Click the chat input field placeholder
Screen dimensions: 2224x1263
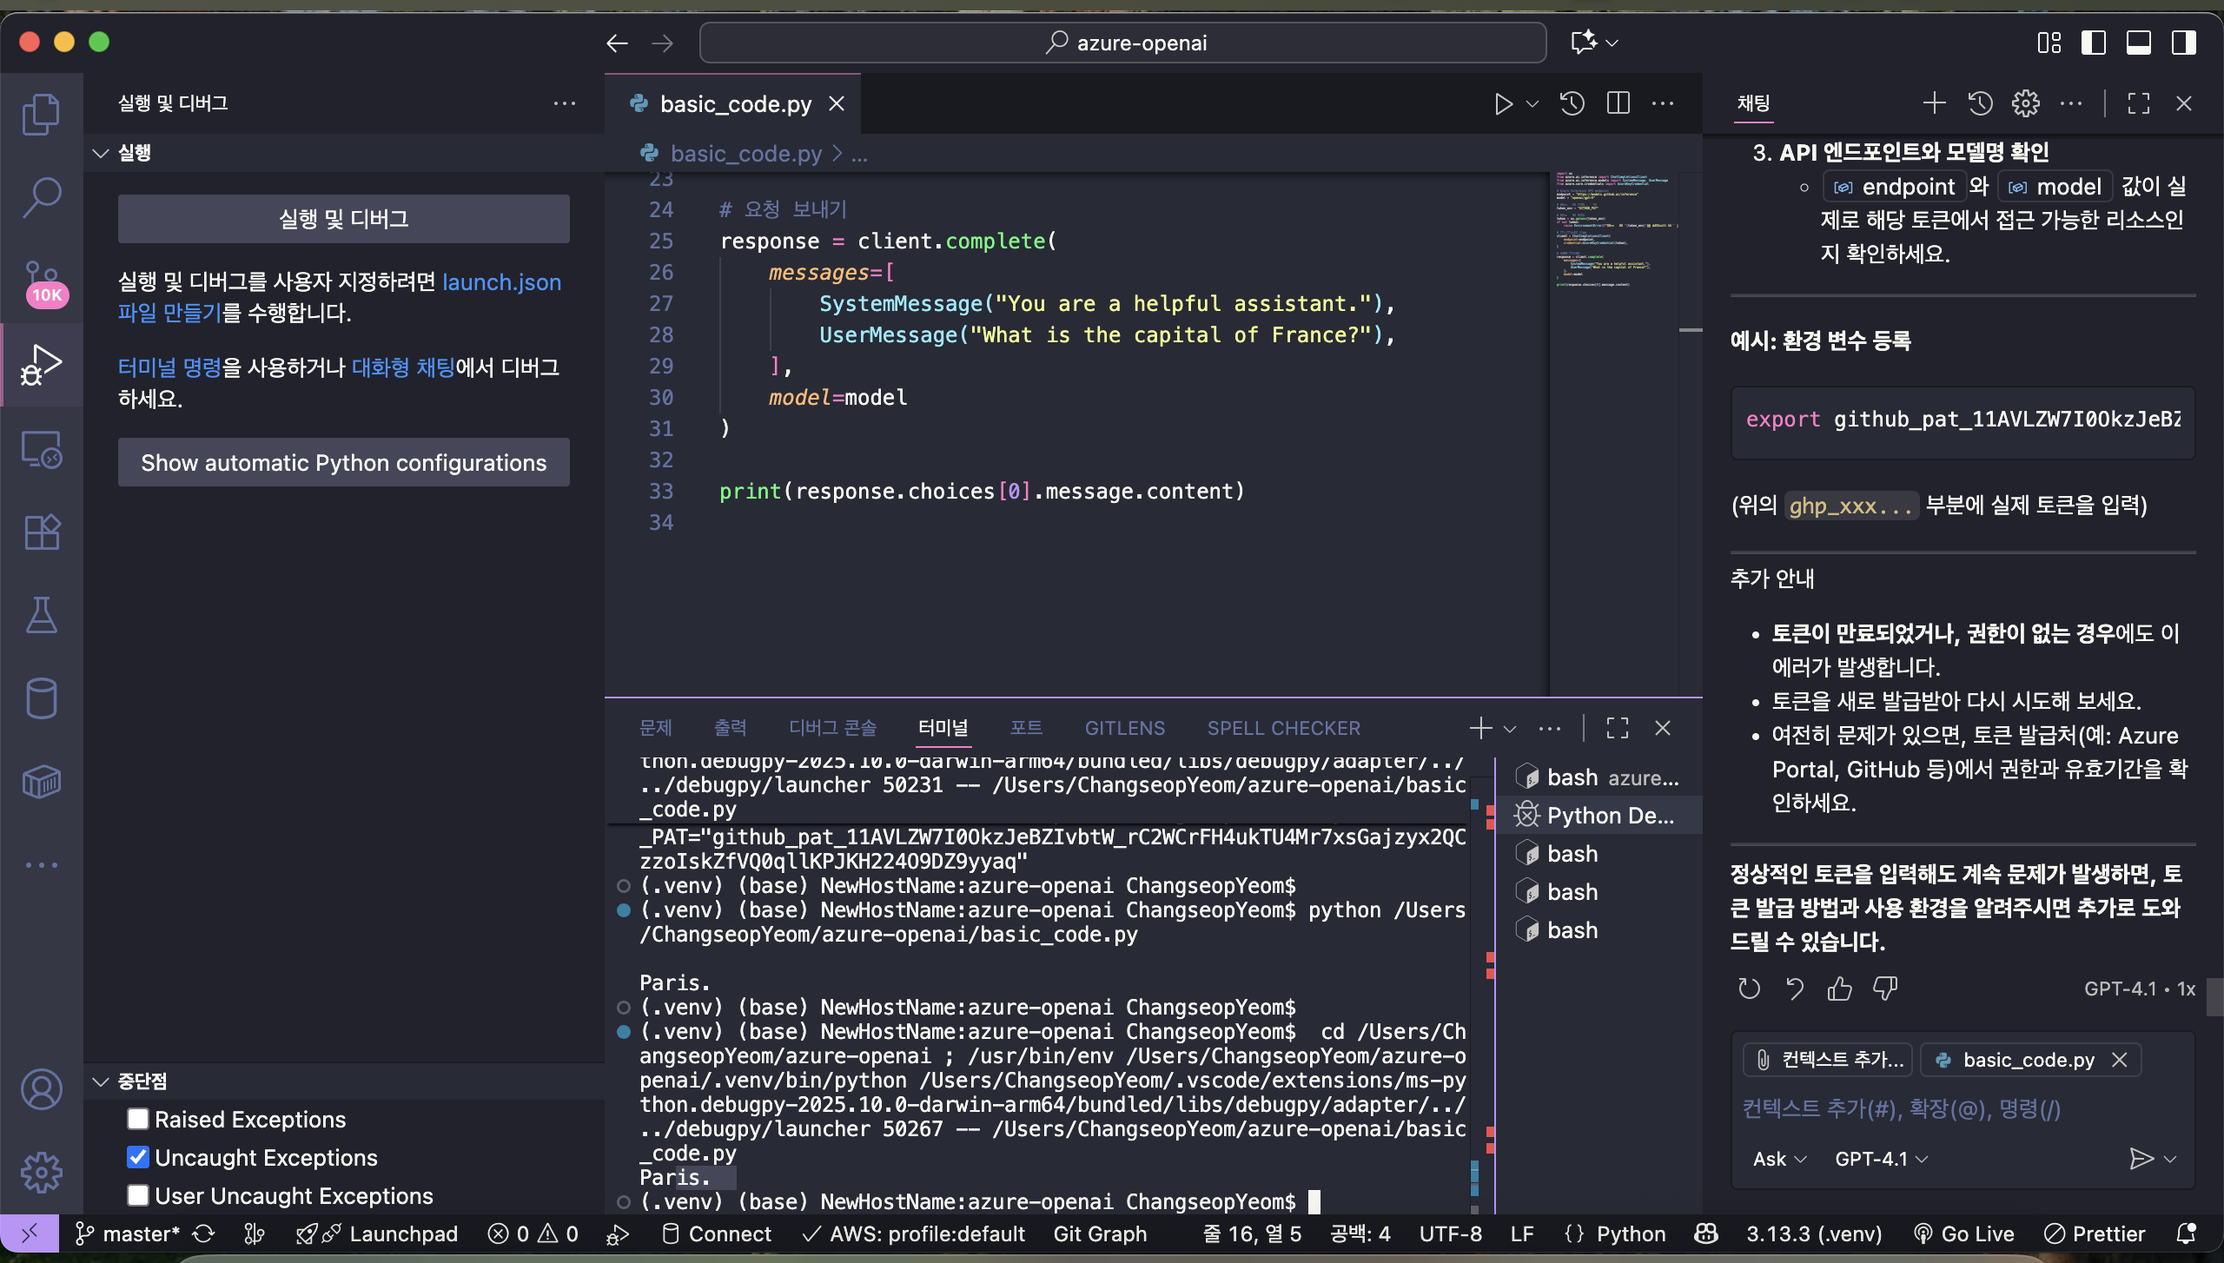(x=1901, y=1108)
